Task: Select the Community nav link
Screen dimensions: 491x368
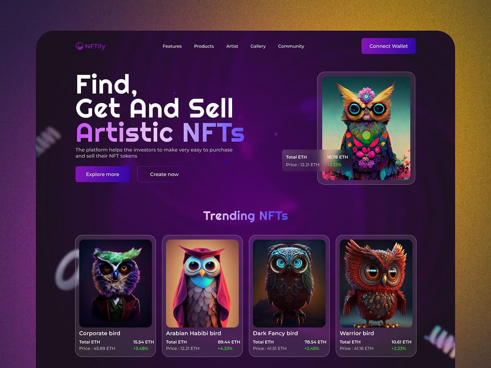Action: [291, 46]
